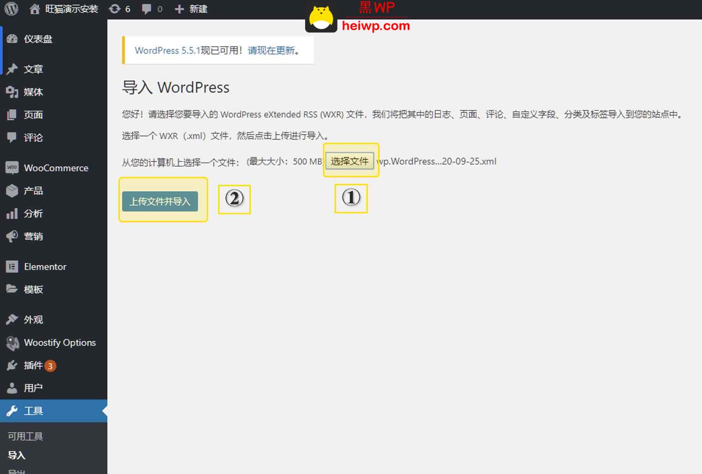Click the 外观 paintbrush icon

[x=12, y=320]
